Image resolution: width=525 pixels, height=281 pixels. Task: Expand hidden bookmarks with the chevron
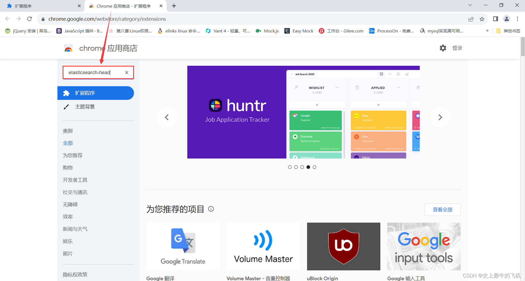(x=487, y=31)
